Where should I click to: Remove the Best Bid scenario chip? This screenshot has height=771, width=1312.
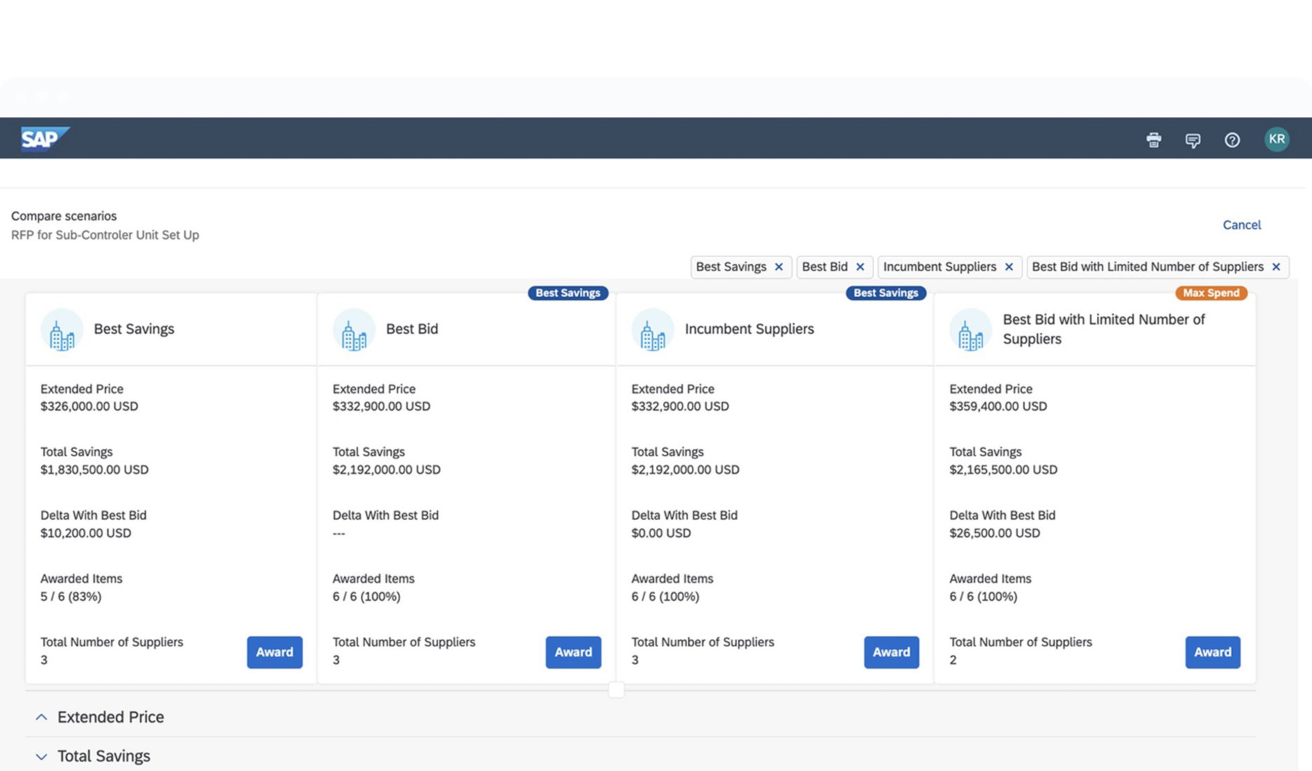(x=860, y=267)
